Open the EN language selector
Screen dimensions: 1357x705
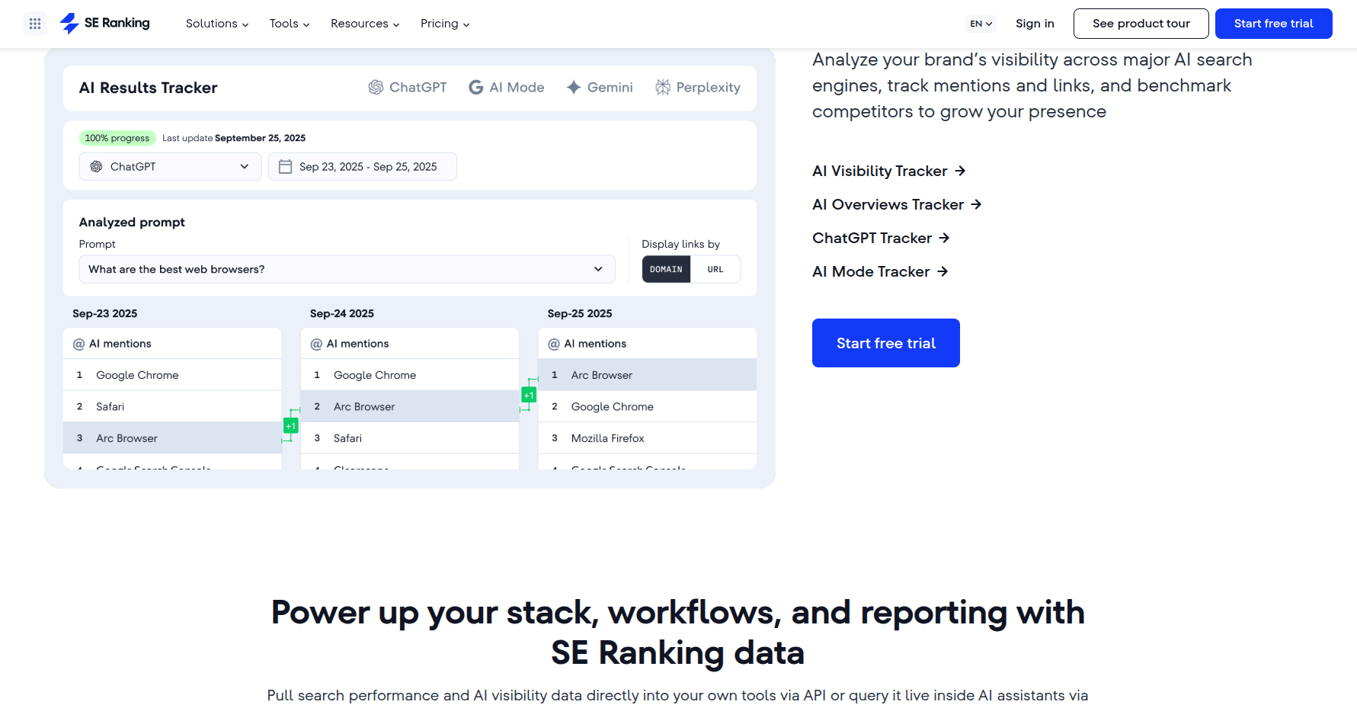pyautogui.click(x=981, y=24)
